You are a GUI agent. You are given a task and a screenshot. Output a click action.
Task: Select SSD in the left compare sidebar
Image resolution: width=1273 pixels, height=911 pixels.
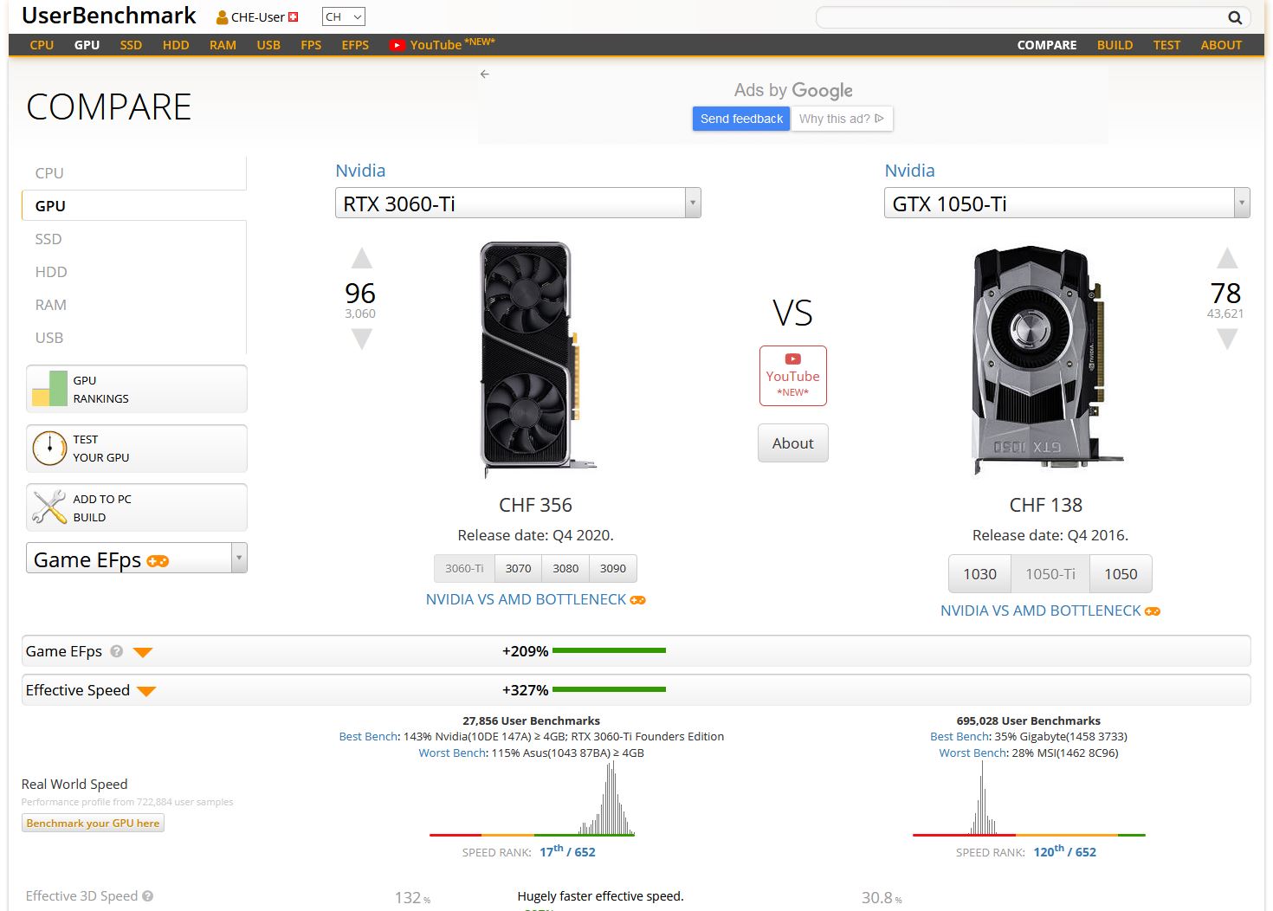click(48, 239)
